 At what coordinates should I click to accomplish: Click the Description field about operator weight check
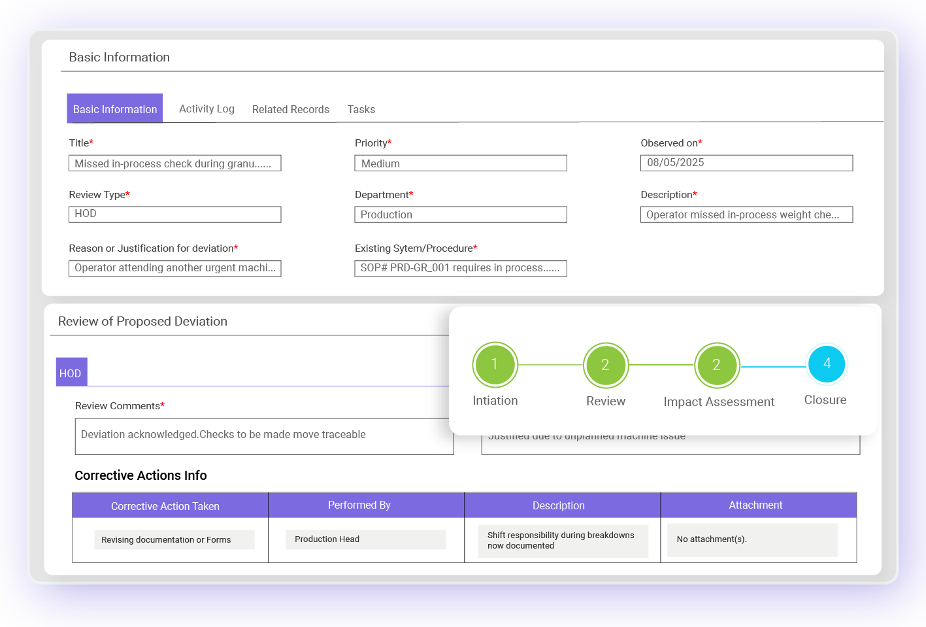[x=746, y=214]
